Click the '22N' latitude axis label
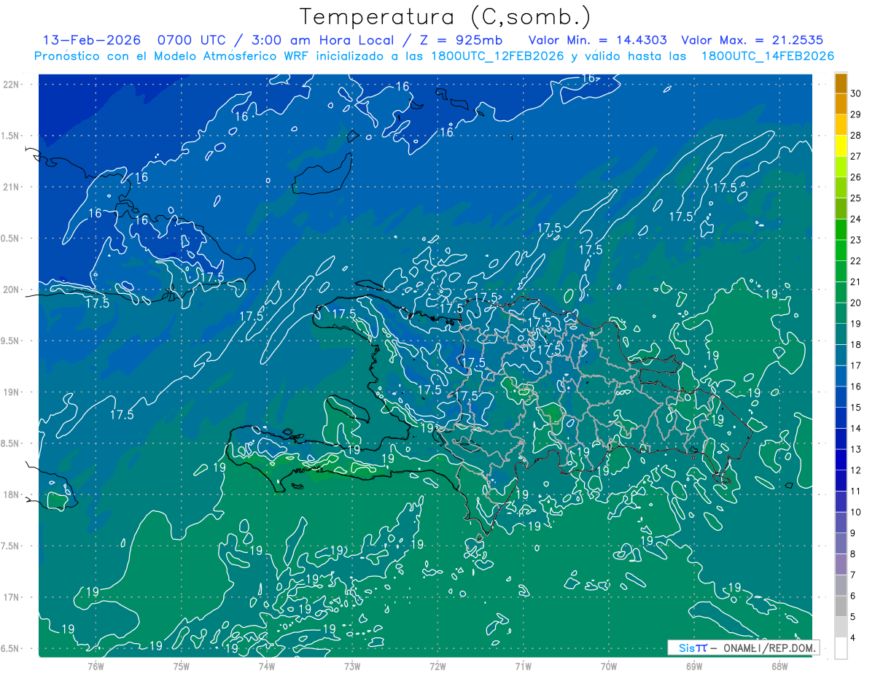This screenshot has height=676, width=875. 11,84
